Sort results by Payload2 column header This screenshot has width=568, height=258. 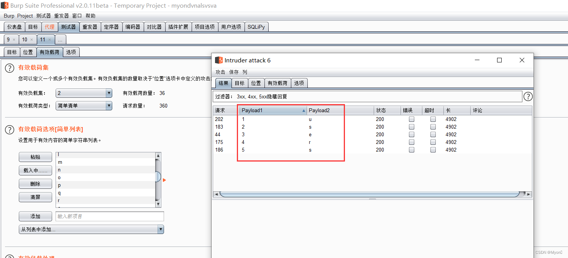coord(340,110)
